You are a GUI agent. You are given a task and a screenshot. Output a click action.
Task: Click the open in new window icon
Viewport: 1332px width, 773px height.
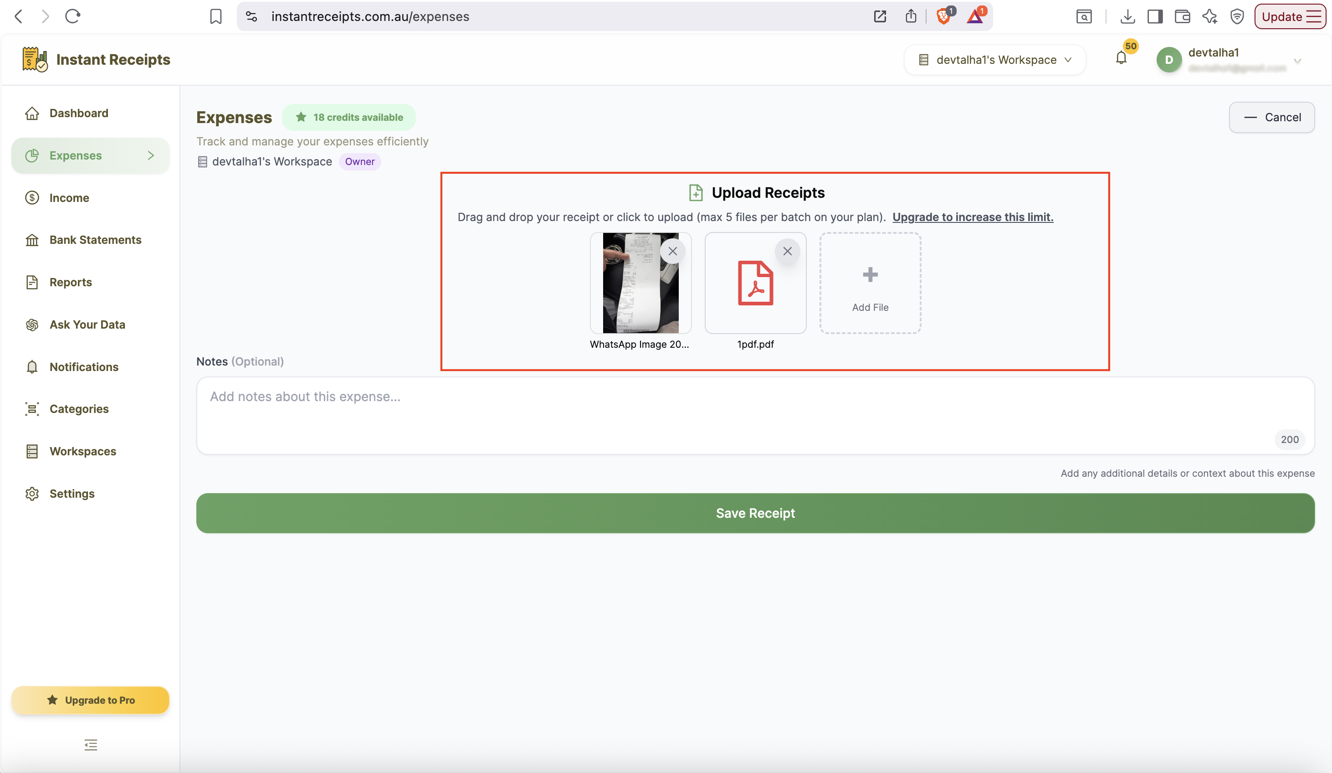(x=880, y=16)
